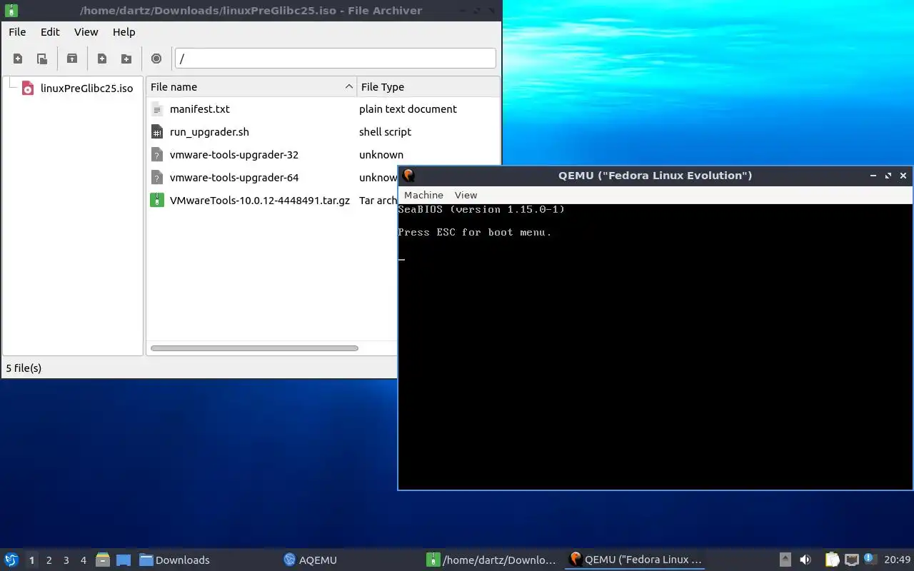Click the 'plain text document' type cell

click(x=408, y=109)
